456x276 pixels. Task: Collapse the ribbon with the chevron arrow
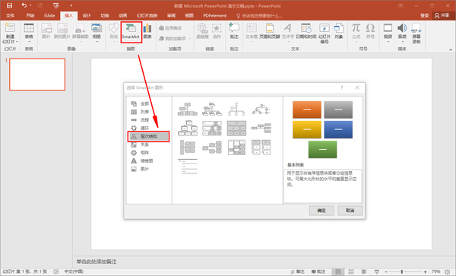point(451,49)
